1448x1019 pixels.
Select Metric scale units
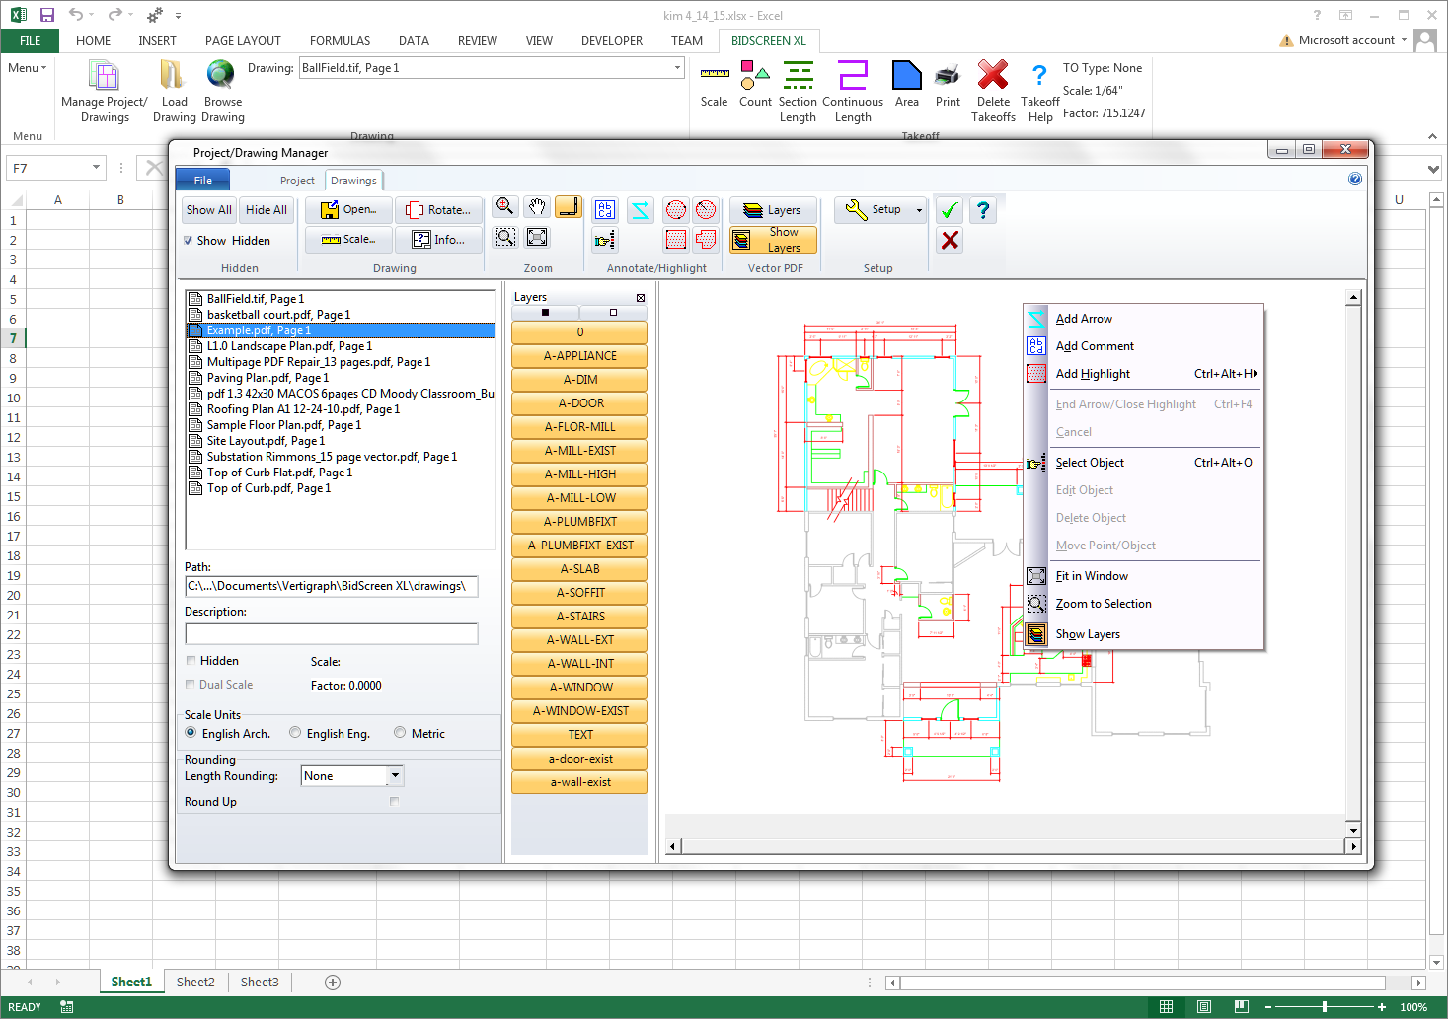click(400, 733)
